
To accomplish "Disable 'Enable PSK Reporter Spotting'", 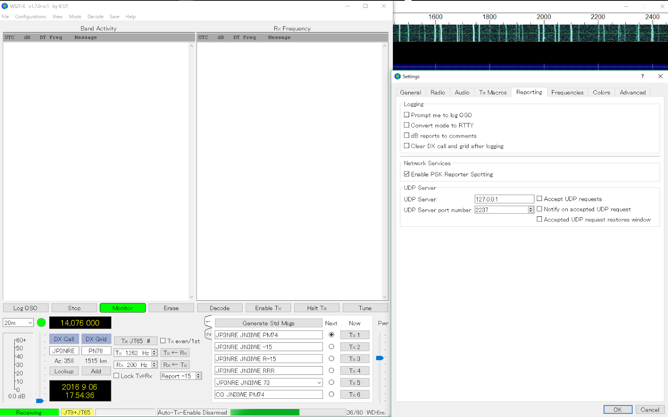I will [x=407, y=173].
